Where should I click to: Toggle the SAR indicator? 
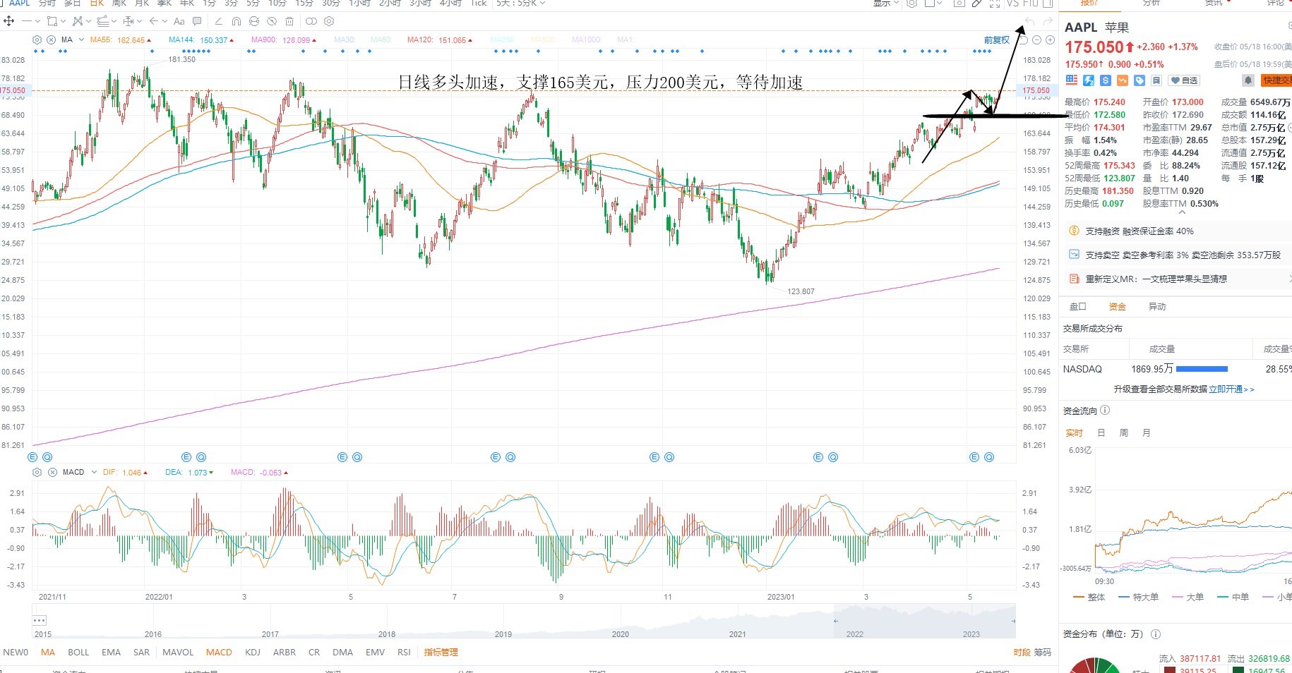click(x=141, y=653)
